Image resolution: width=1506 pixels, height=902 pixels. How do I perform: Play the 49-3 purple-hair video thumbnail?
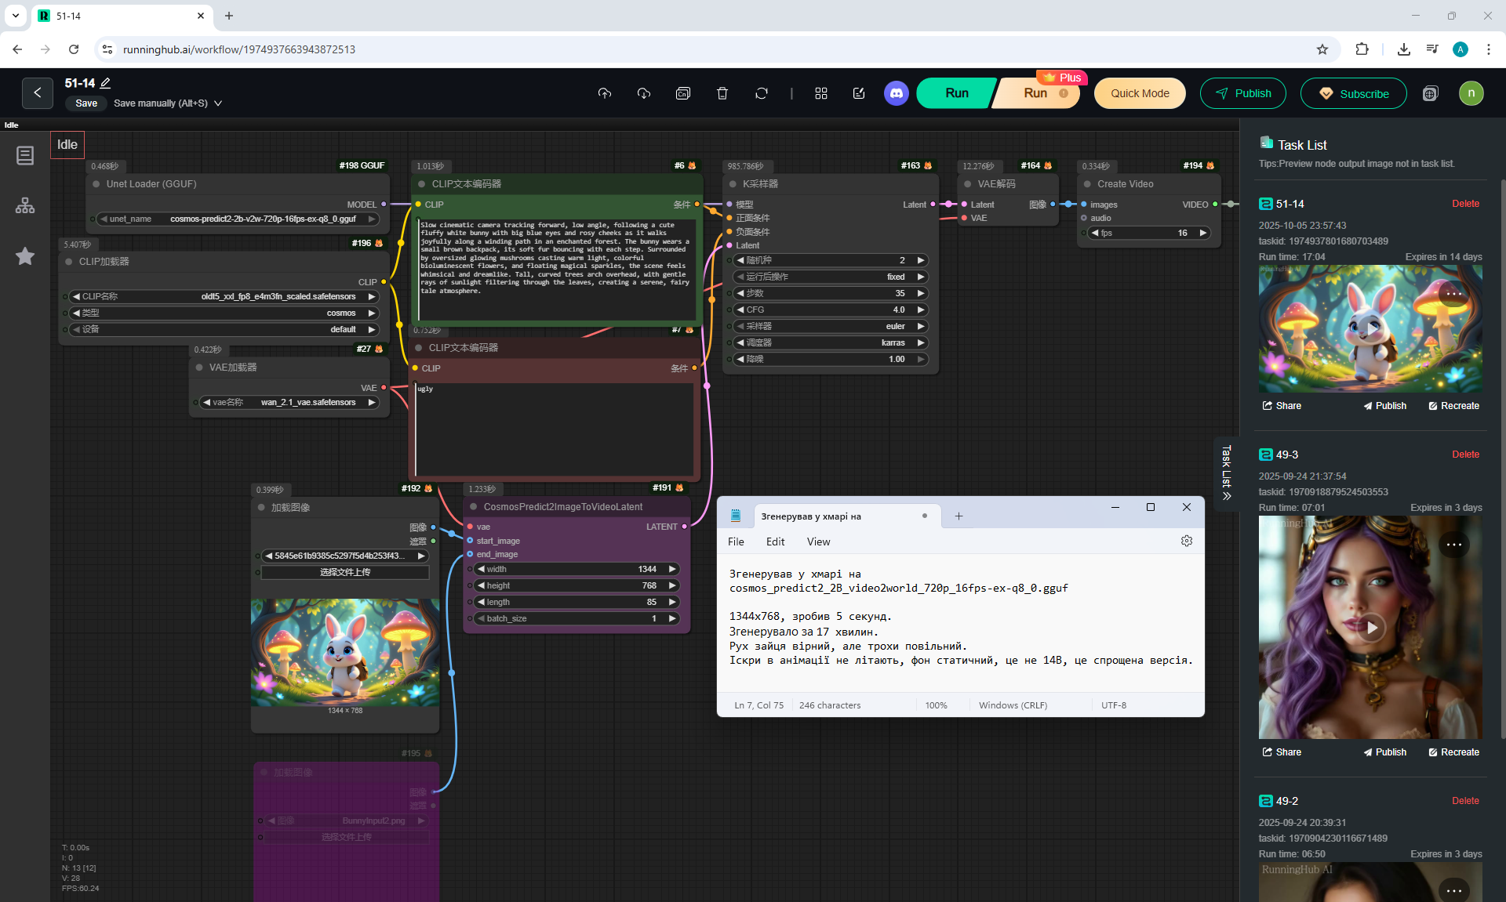[x=1371, y=627]
